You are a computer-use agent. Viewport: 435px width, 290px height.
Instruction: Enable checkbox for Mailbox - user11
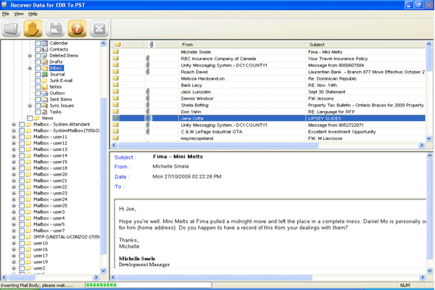click(x=21, y=137)
